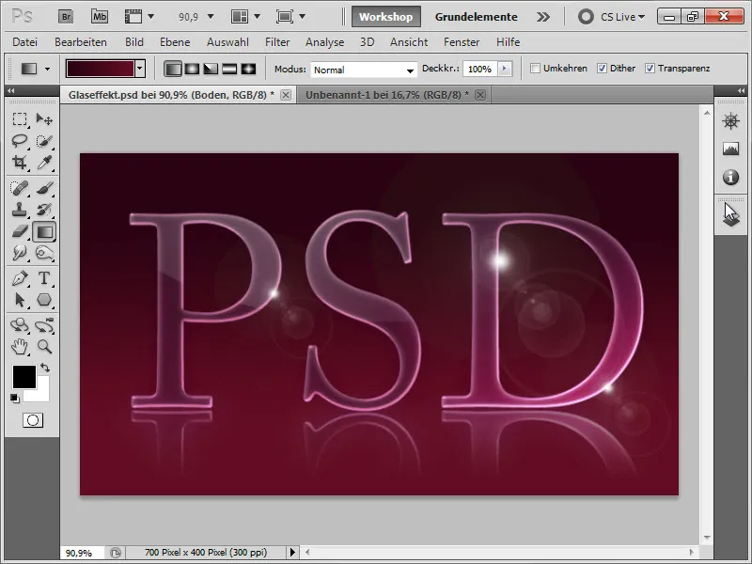Open the Navigator panel icon
Viewport: 752px width, 564px height.
pos(730,121)
